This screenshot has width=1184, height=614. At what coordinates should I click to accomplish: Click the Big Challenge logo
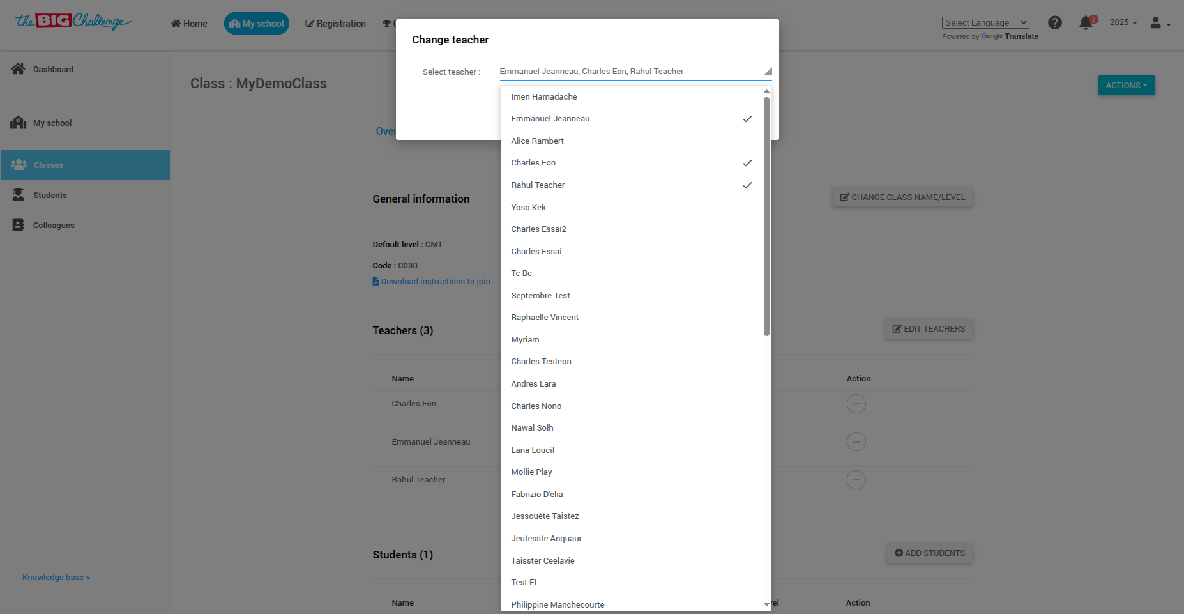pyautogui.click(x=72, y=21)
